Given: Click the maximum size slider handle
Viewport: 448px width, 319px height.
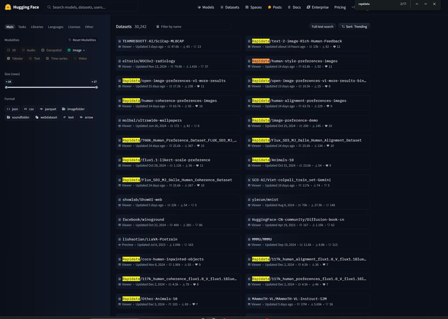Looking at the screenshot, I should click(97, 87).
